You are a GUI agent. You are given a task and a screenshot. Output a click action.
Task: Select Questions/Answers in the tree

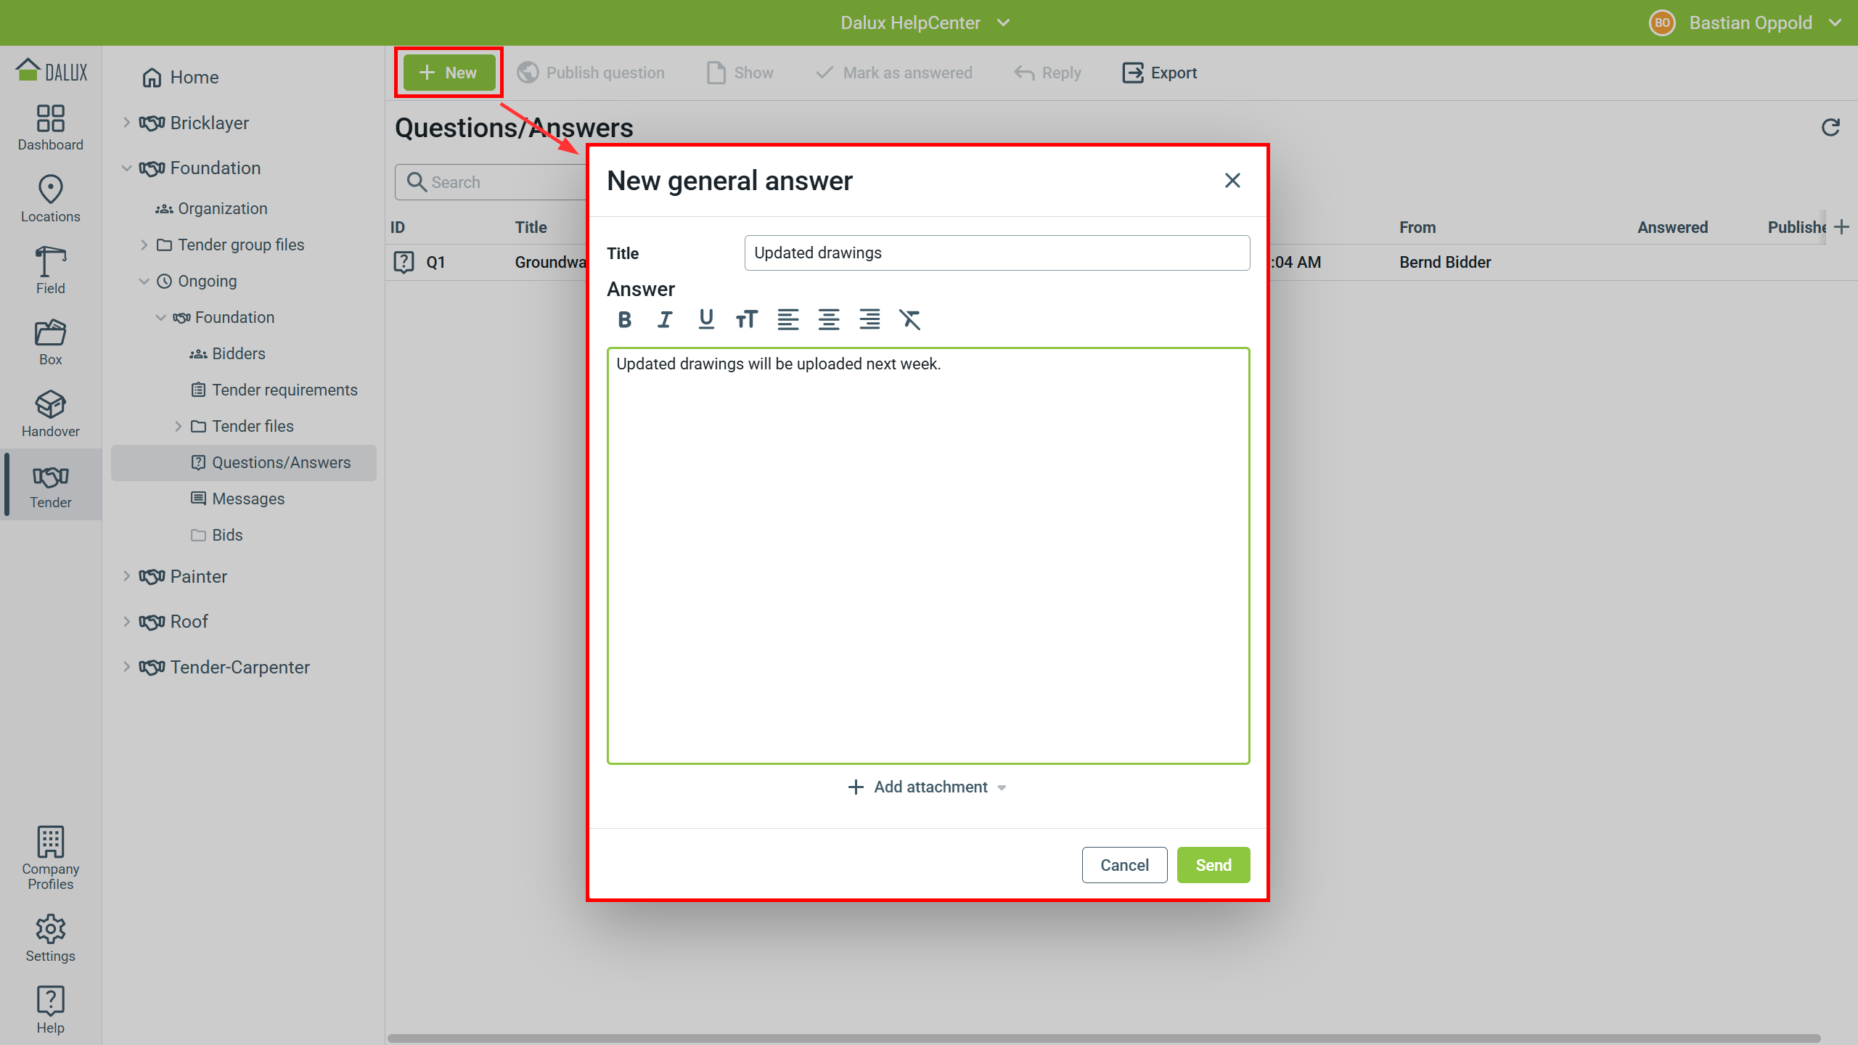coord(244,463)
